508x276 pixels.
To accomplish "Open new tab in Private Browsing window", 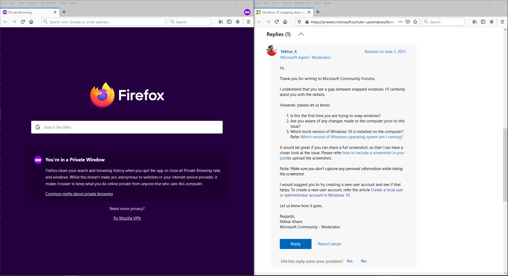I will pos(64,12).
